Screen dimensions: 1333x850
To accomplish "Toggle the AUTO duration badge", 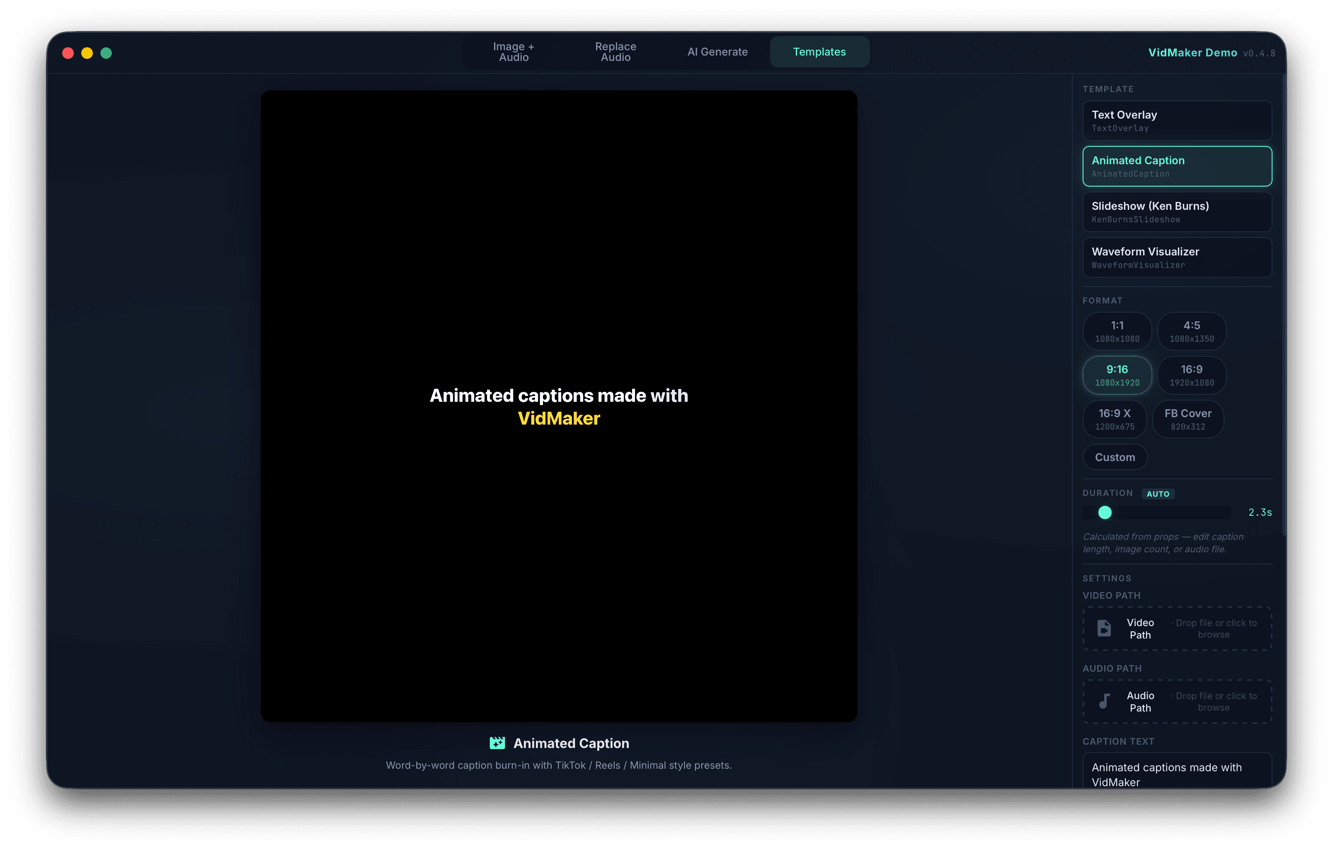I will tap(1158, 494).
